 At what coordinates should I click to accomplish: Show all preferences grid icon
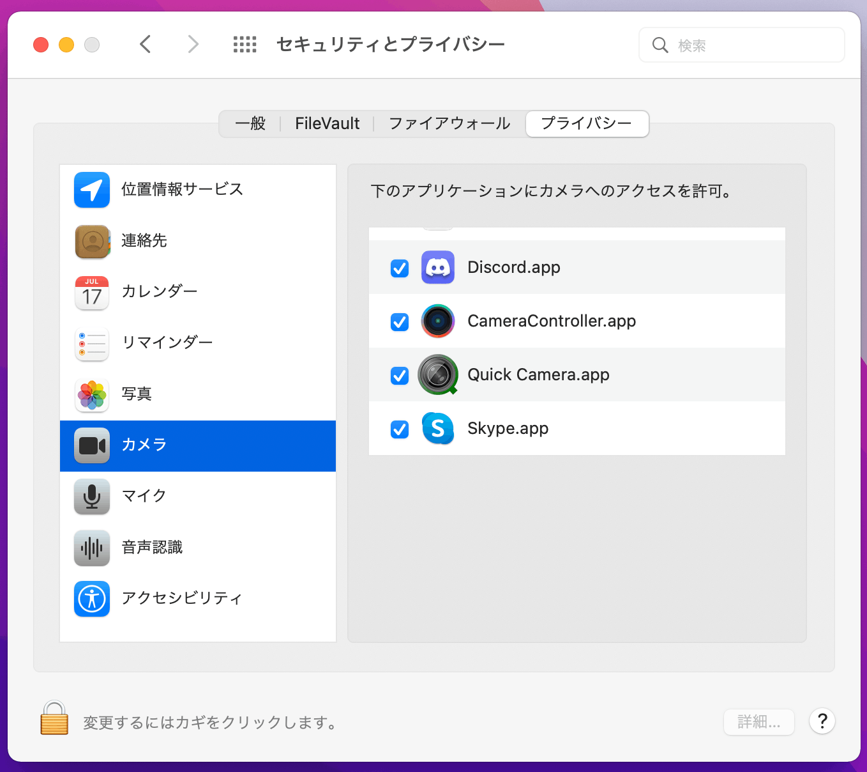245,44
